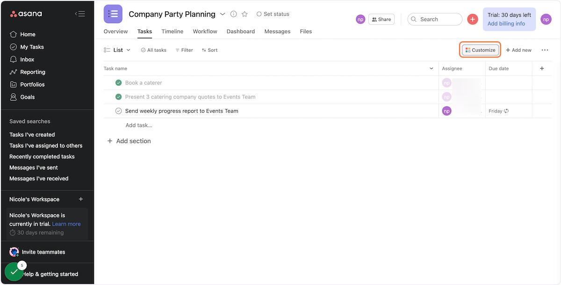Switch to the Dashboard tab
This screenshot has width=561, height=285.
241,31
